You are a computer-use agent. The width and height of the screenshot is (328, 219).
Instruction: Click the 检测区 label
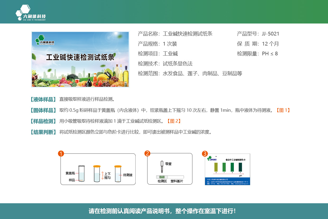point(162,181)
